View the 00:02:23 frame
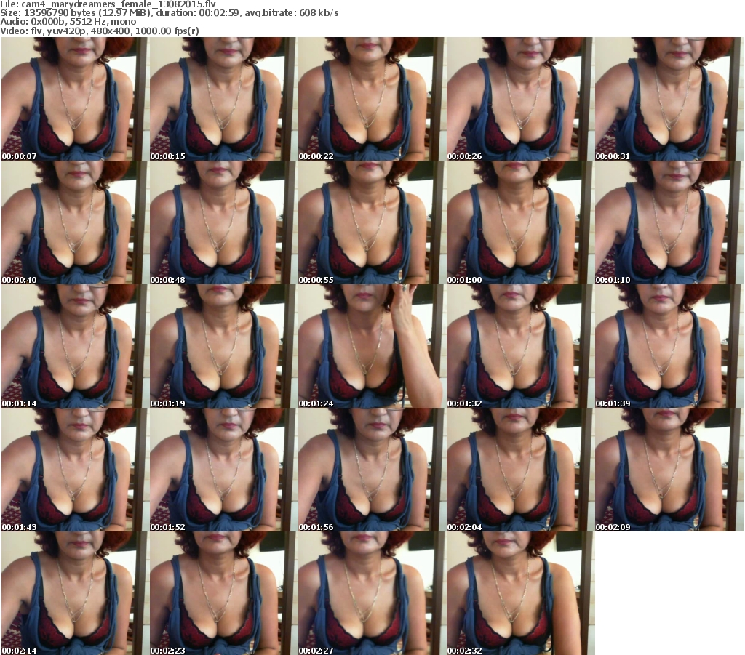The width and height of the screenshot is (745, 655). pyautogui.click(x=223, y=593)
